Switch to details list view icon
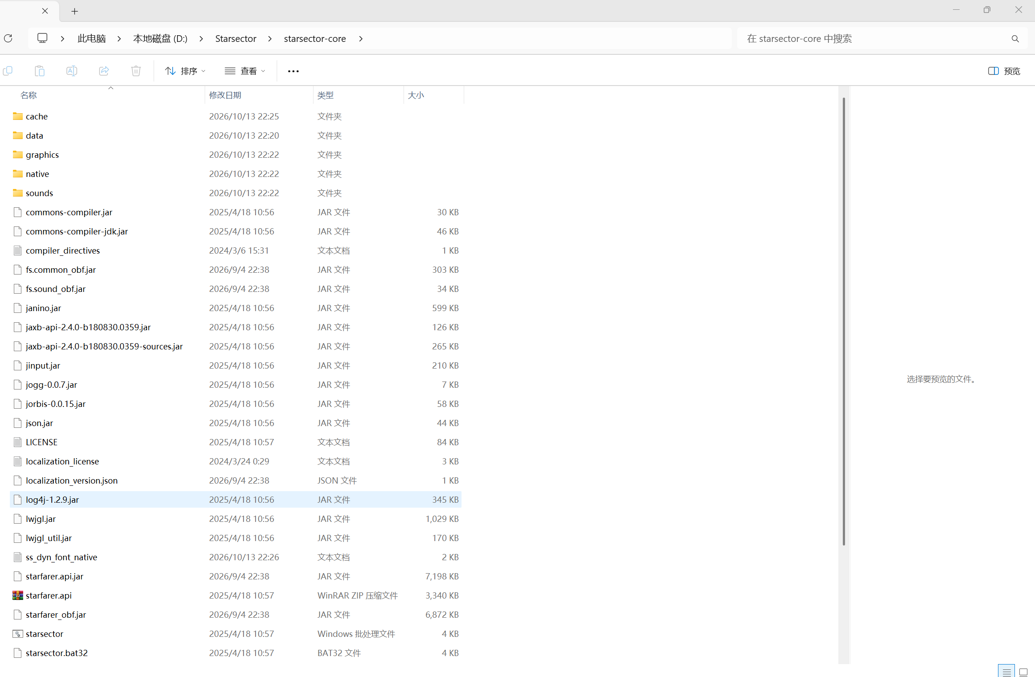Viewport: 1035px width, 677px height. pyautogui.click(x=1006, y=672)
